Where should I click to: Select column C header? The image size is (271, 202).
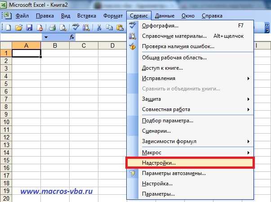(x=84, y=45)
